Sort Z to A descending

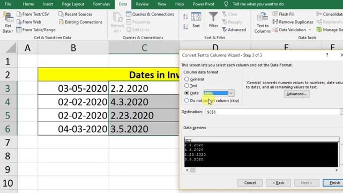tap(185, 27)
